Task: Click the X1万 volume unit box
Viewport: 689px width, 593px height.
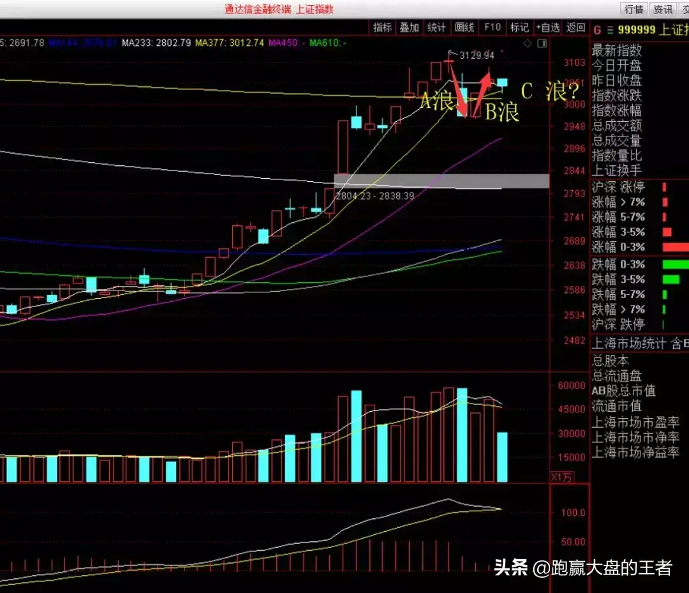Action: [561, 477]
